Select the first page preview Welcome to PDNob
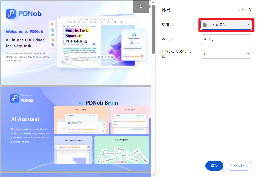The height and width of the screenshot is (177, 258). (76, 42)
